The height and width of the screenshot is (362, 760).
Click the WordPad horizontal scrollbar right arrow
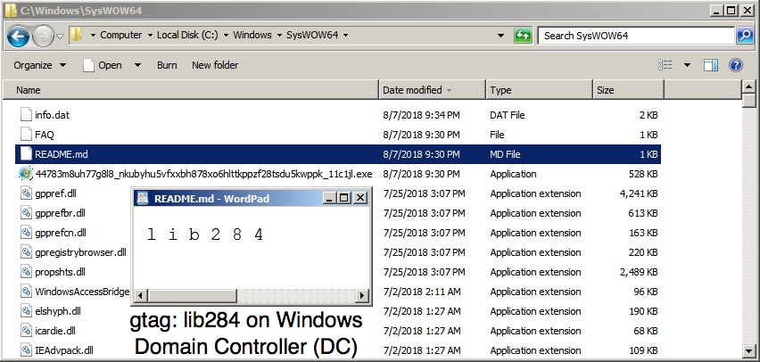point(361,295)
